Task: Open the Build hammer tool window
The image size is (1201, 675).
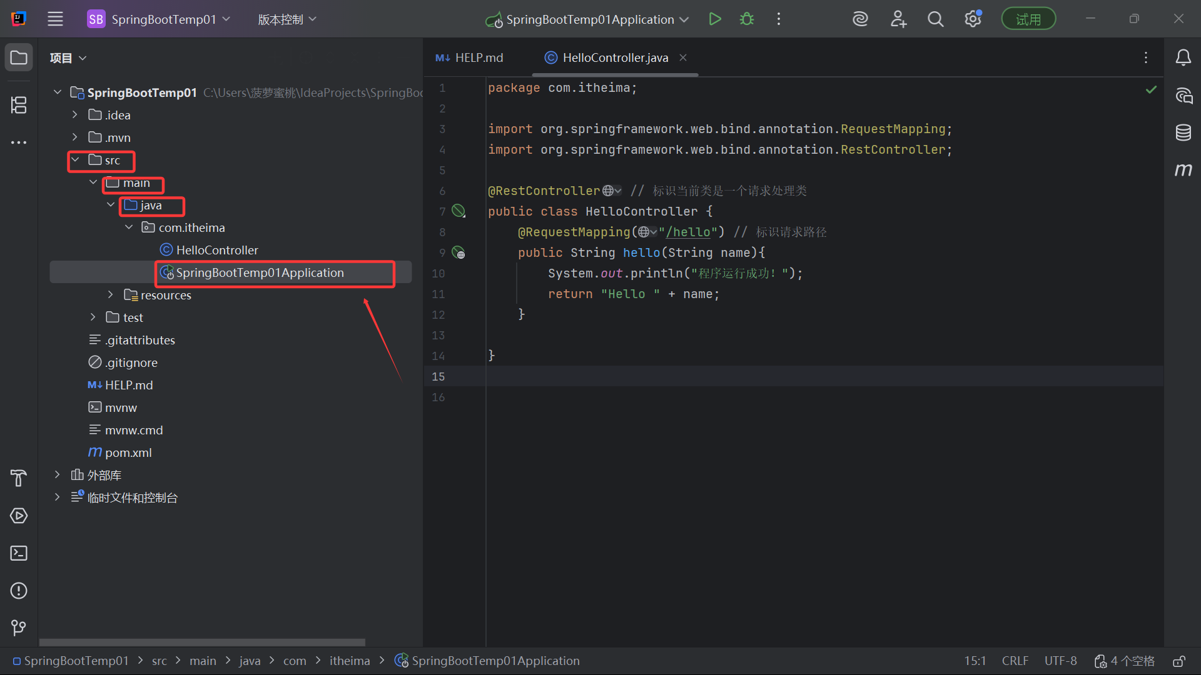Action: click(x=19, y=478)
